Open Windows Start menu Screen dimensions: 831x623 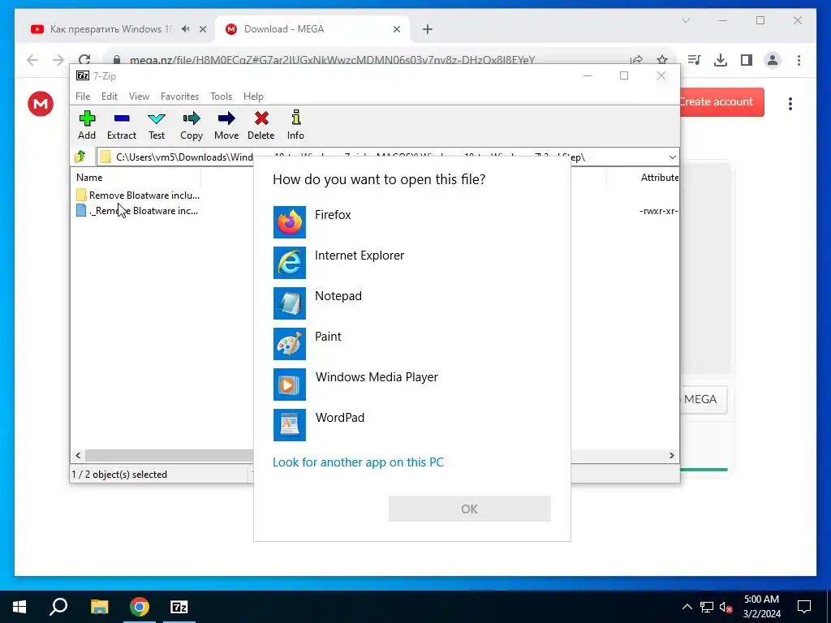pyautogui.click(x=19, y=607)
